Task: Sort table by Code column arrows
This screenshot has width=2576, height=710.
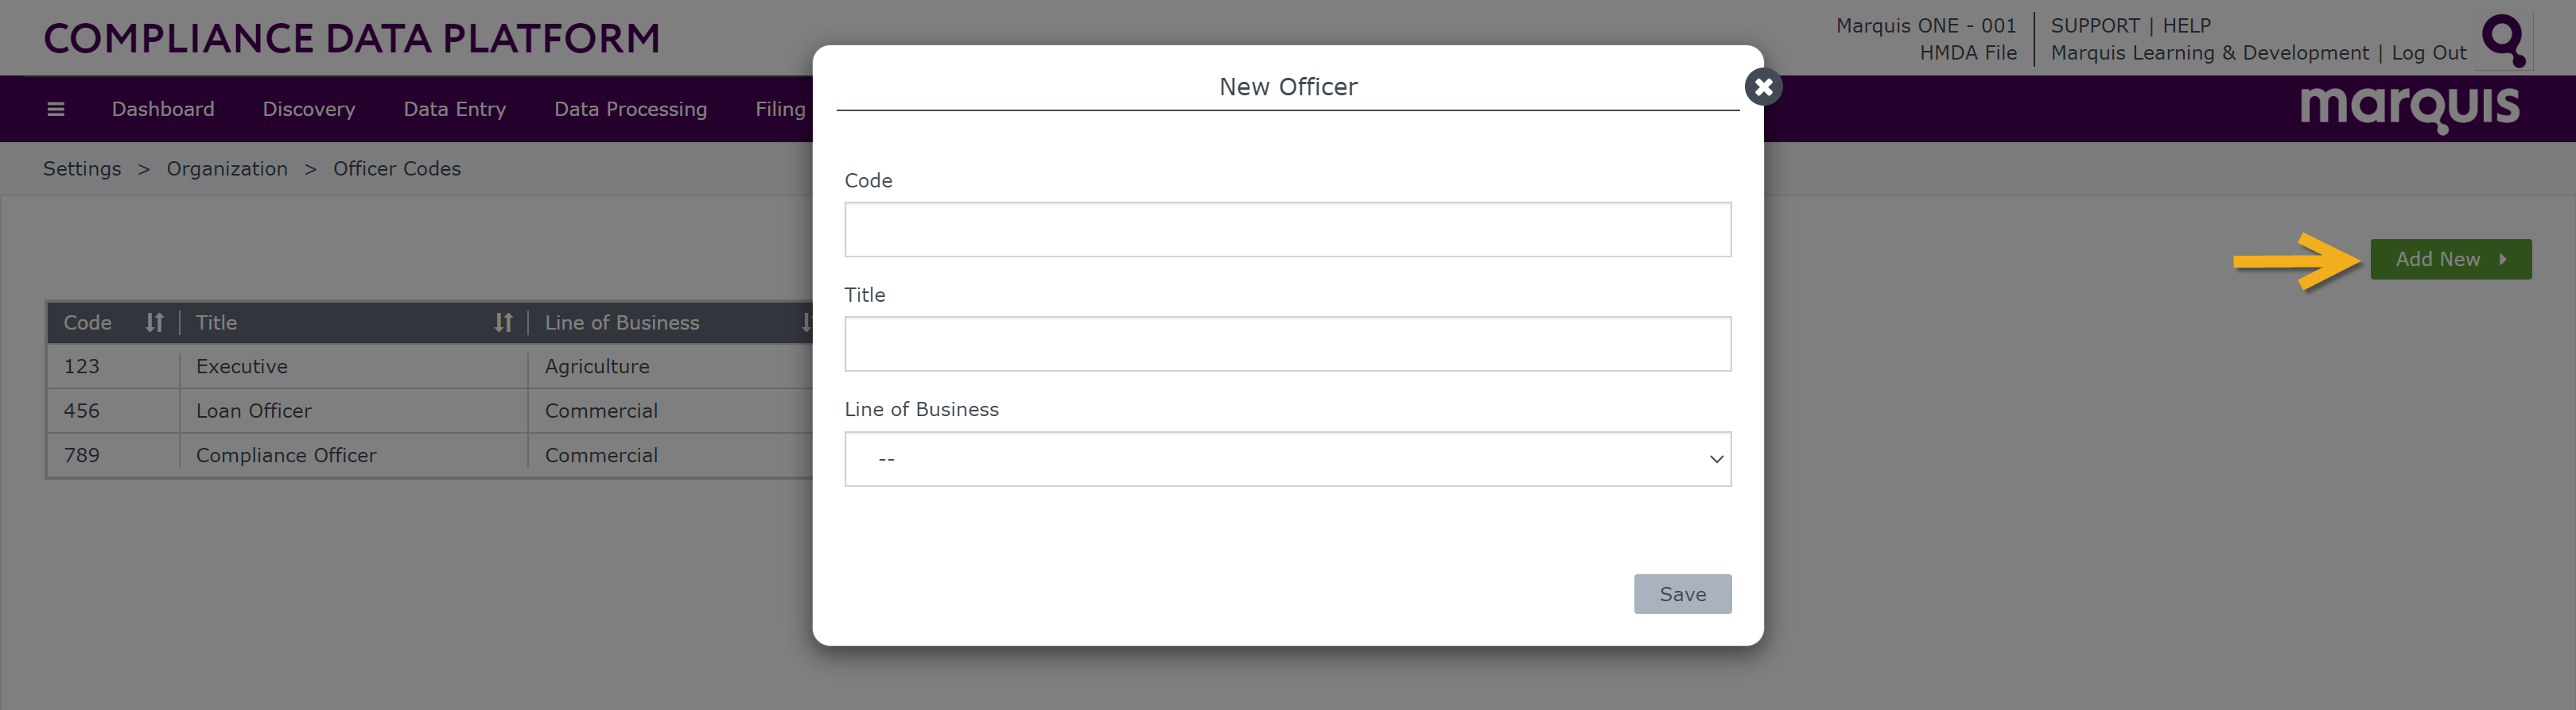Action: click(x=154, y=322)
